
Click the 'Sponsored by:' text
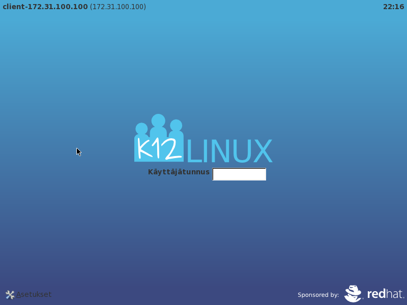click(318, 295)
